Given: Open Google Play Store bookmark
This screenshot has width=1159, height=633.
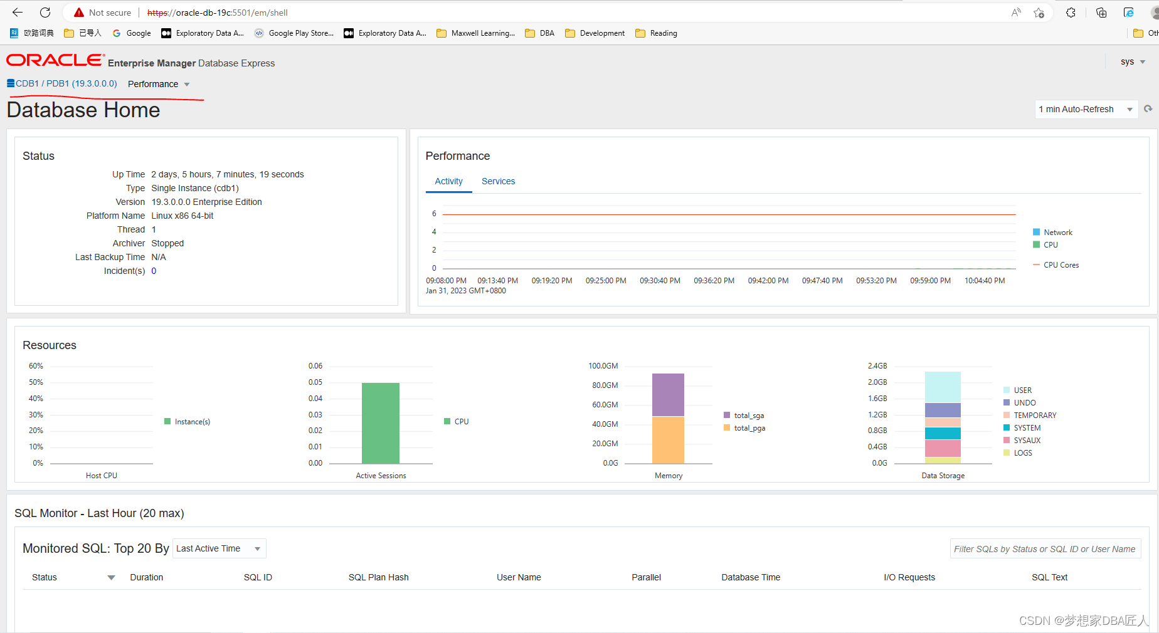Looking at the screenshot, I should [294, 33].
